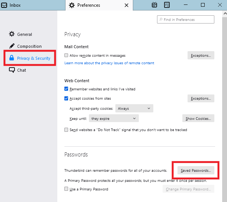Click the Chat speech bubble icon
The width and height of the screenshot is (227, 202).
[x=12, y=70]
